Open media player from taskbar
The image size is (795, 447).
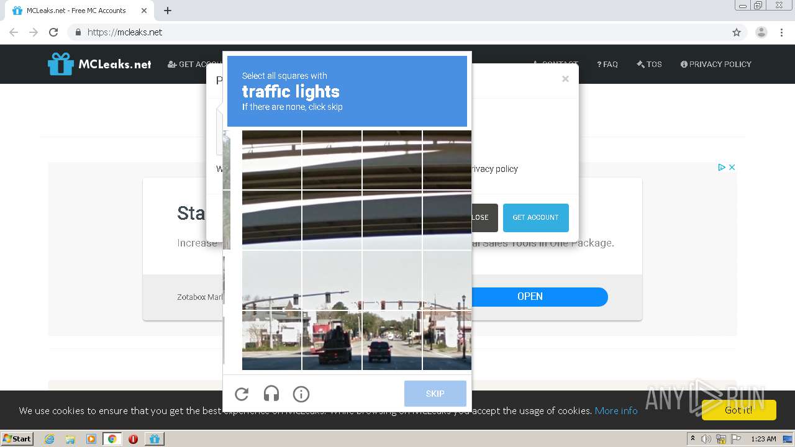point(91,439)
